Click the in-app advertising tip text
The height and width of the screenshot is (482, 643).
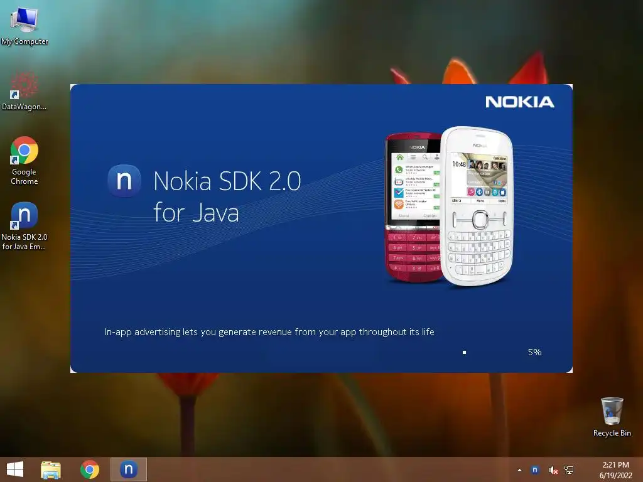click(269, 332)
